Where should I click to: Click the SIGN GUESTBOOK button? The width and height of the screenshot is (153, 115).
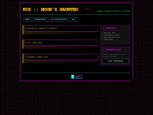click(x=115, y=61)
